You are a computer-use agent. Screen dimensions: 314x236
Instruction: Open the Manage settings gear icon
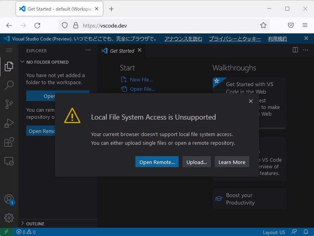(x=9, y=218)
